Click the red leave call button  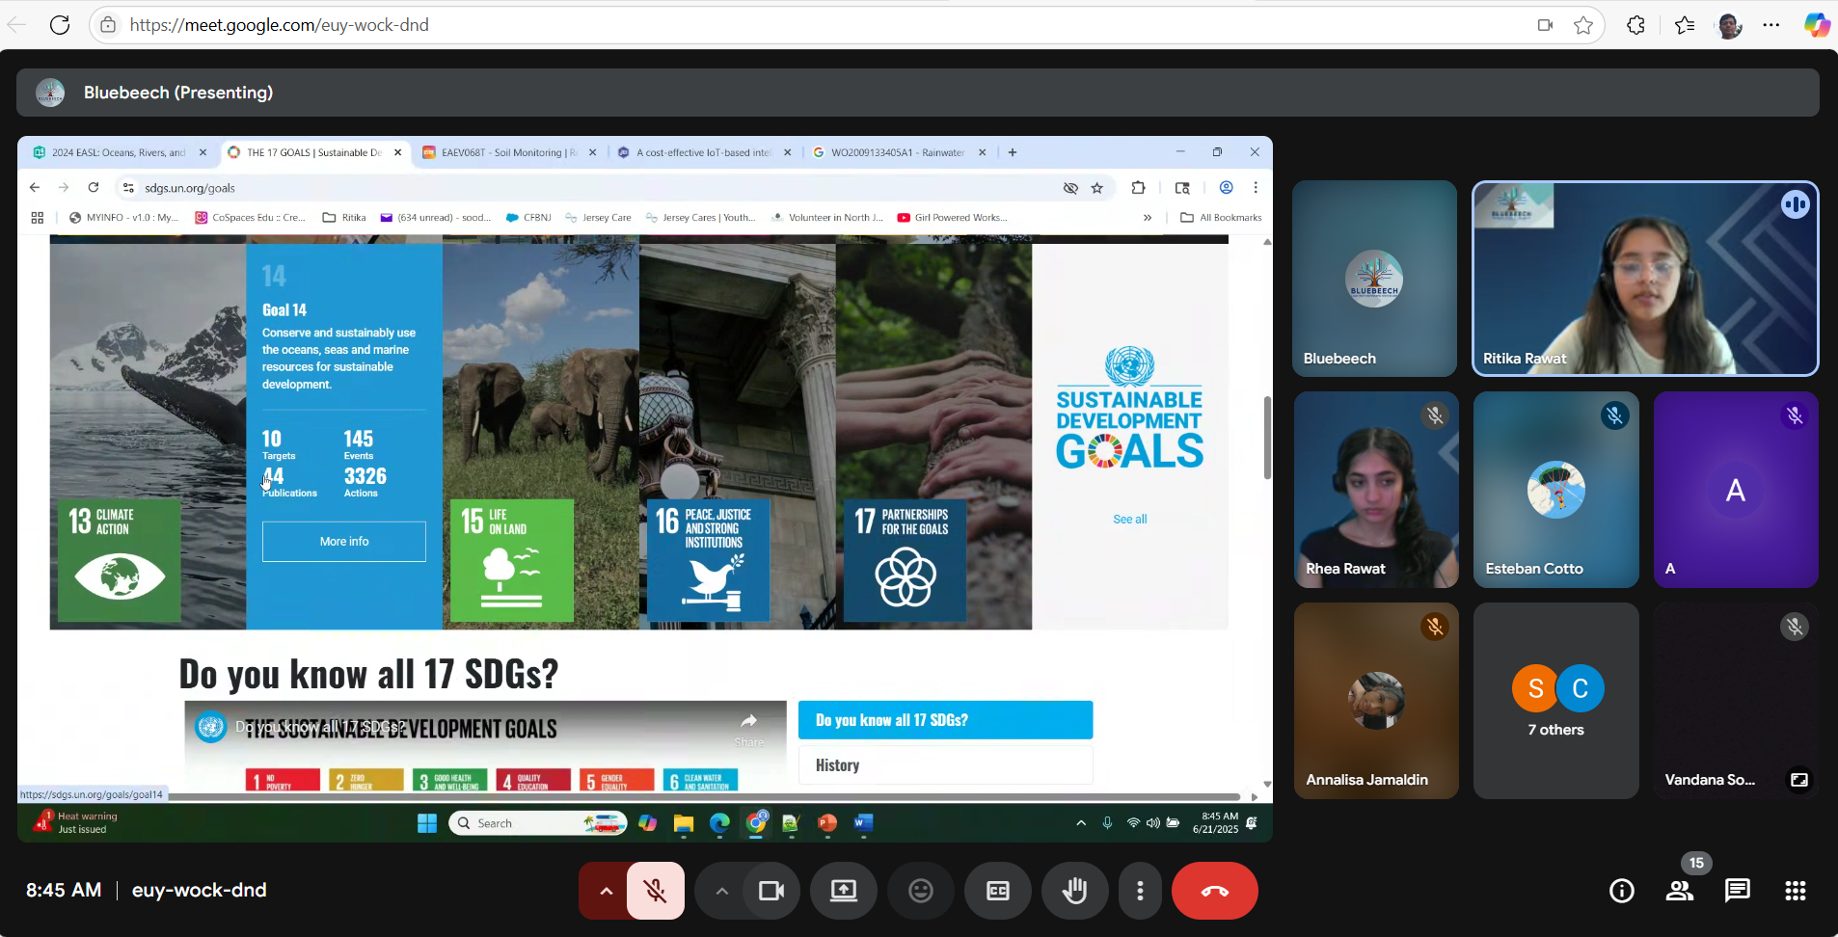(1214, 891)
